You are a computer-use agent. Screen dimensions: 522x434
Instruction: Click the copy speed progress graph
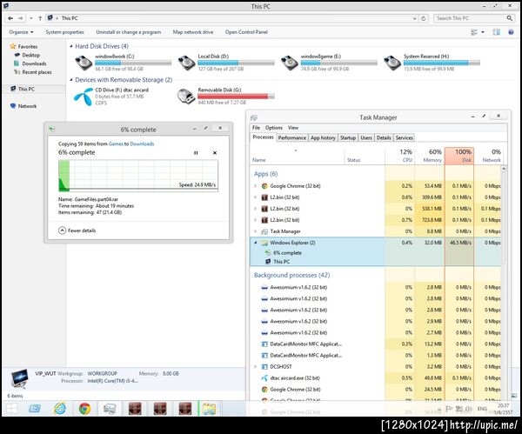coord(138,176)
